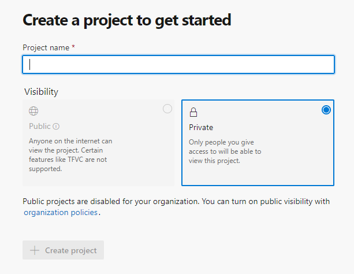Select the Private radio button
Screen dimensions: 354x274
[326, 110]
